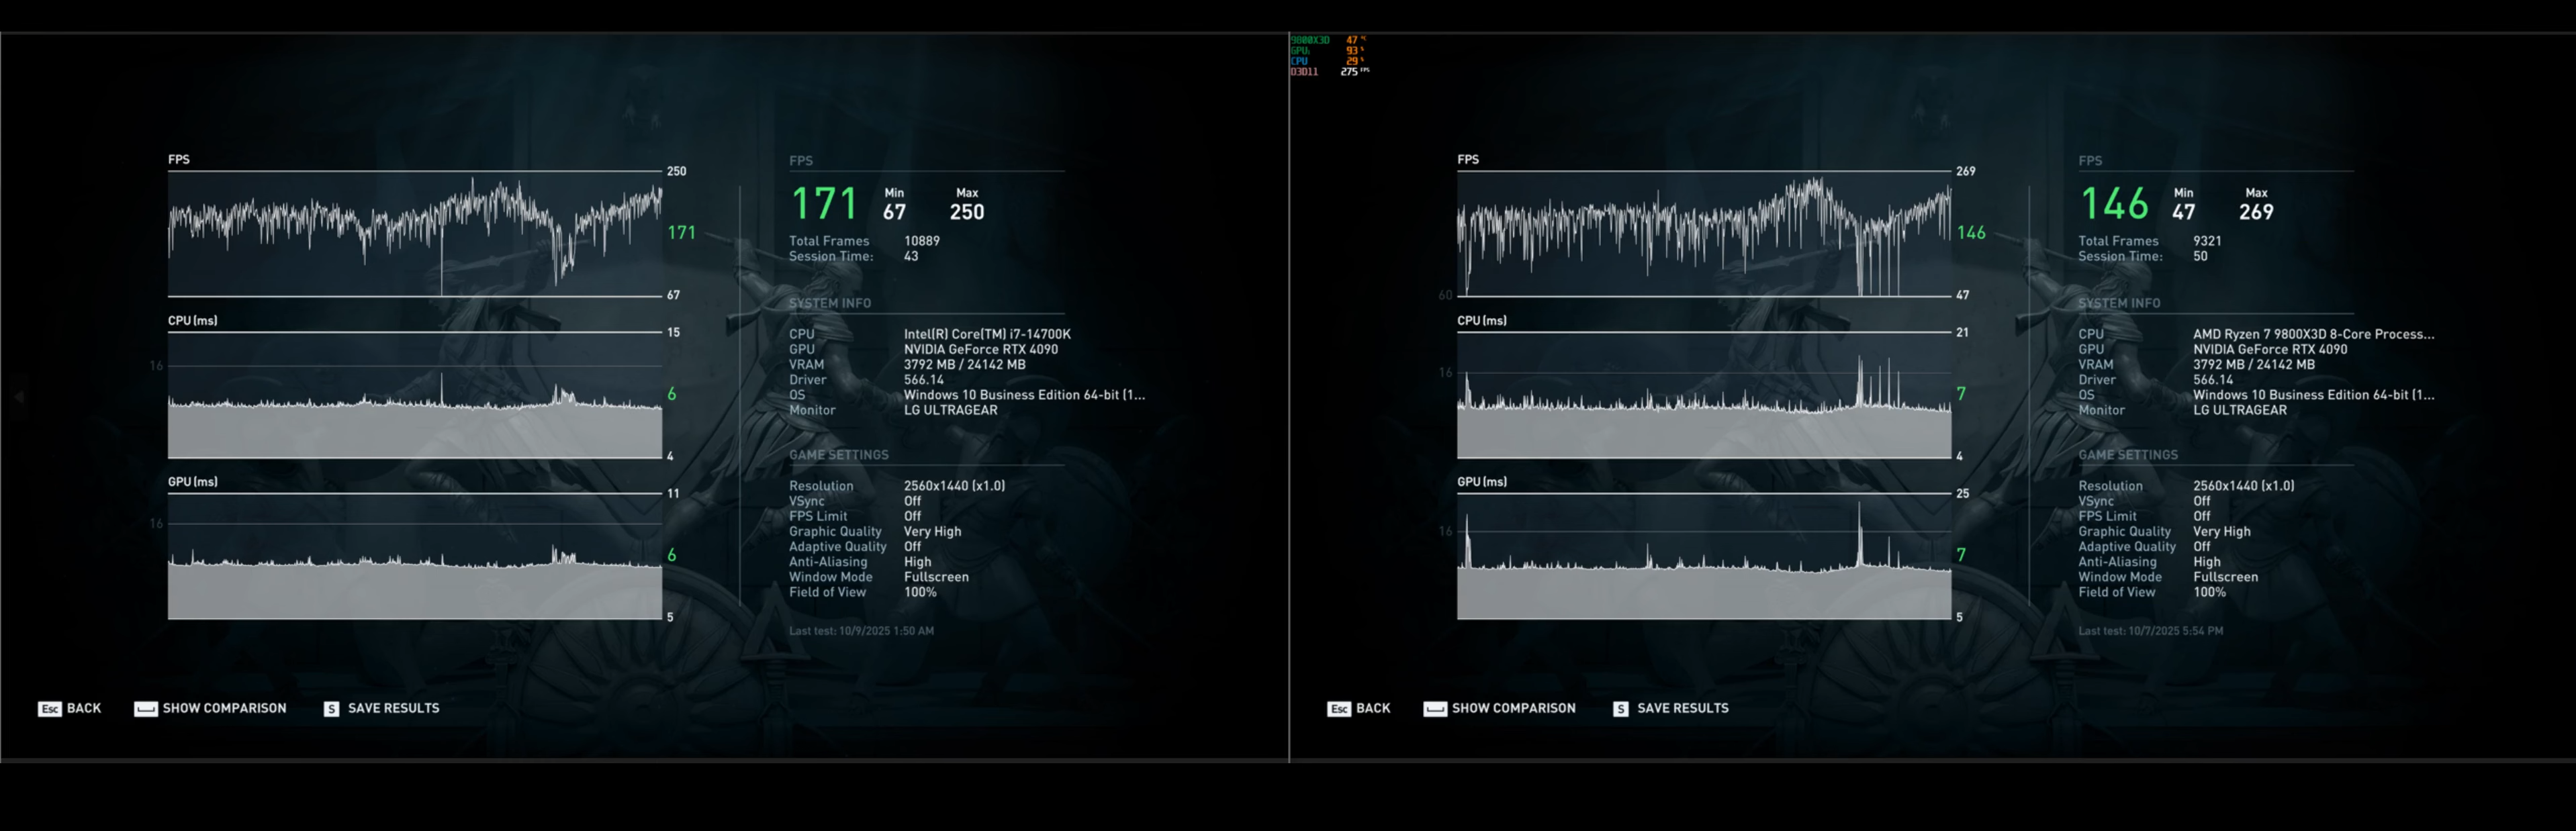Click S key icon in i7-14700K results
The height and width of the screenshot is (831, 2576).
331,709
